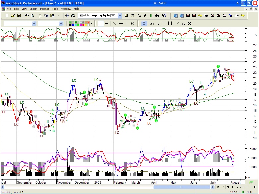
Task: Click the magnifier-over-chart zoom icon
Action: pos(73,16)
